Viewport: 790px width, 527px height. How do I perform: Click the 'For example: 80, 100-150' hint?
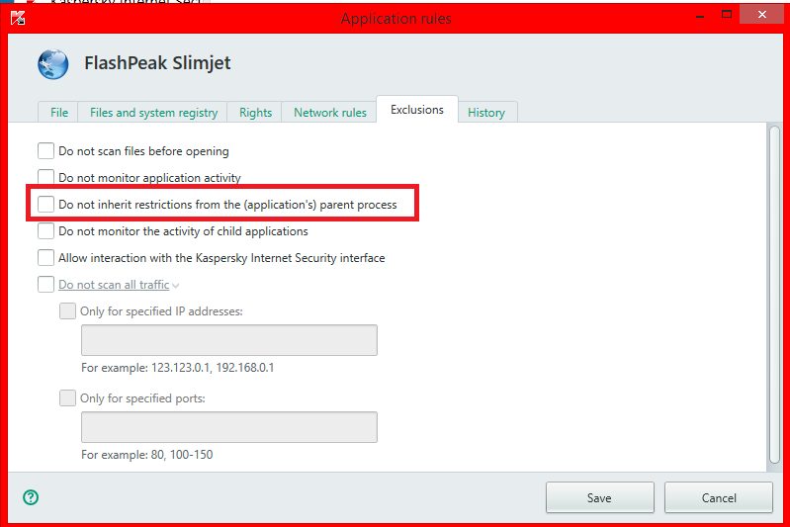pos(147,455)
